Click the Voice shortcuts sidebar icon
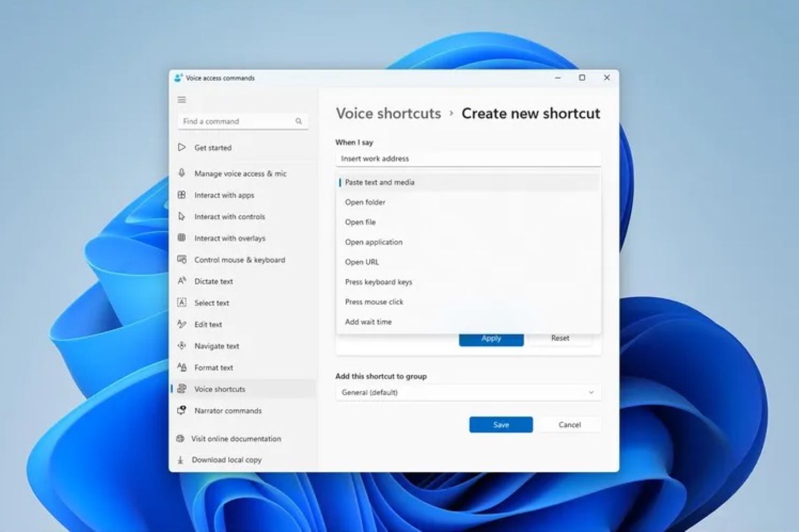 pyautogui.click(x=182, y=388)
